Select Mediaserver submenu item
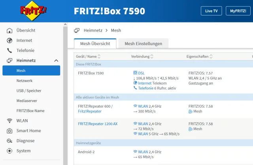The width and height of the screenshot is (253, 165). point(27,101)
